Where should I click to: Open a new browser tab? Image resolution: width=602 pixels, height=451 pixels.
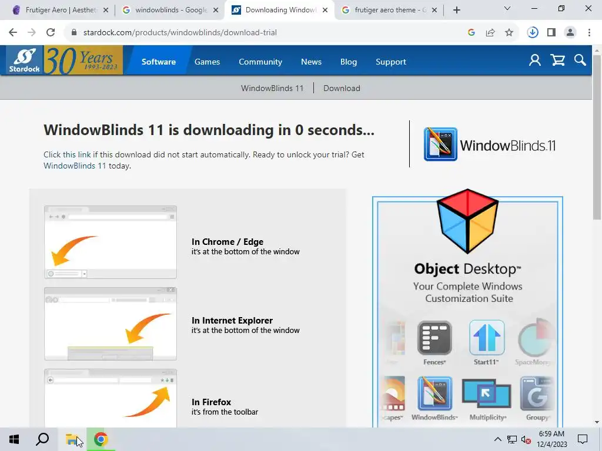[x=456, y=11]
